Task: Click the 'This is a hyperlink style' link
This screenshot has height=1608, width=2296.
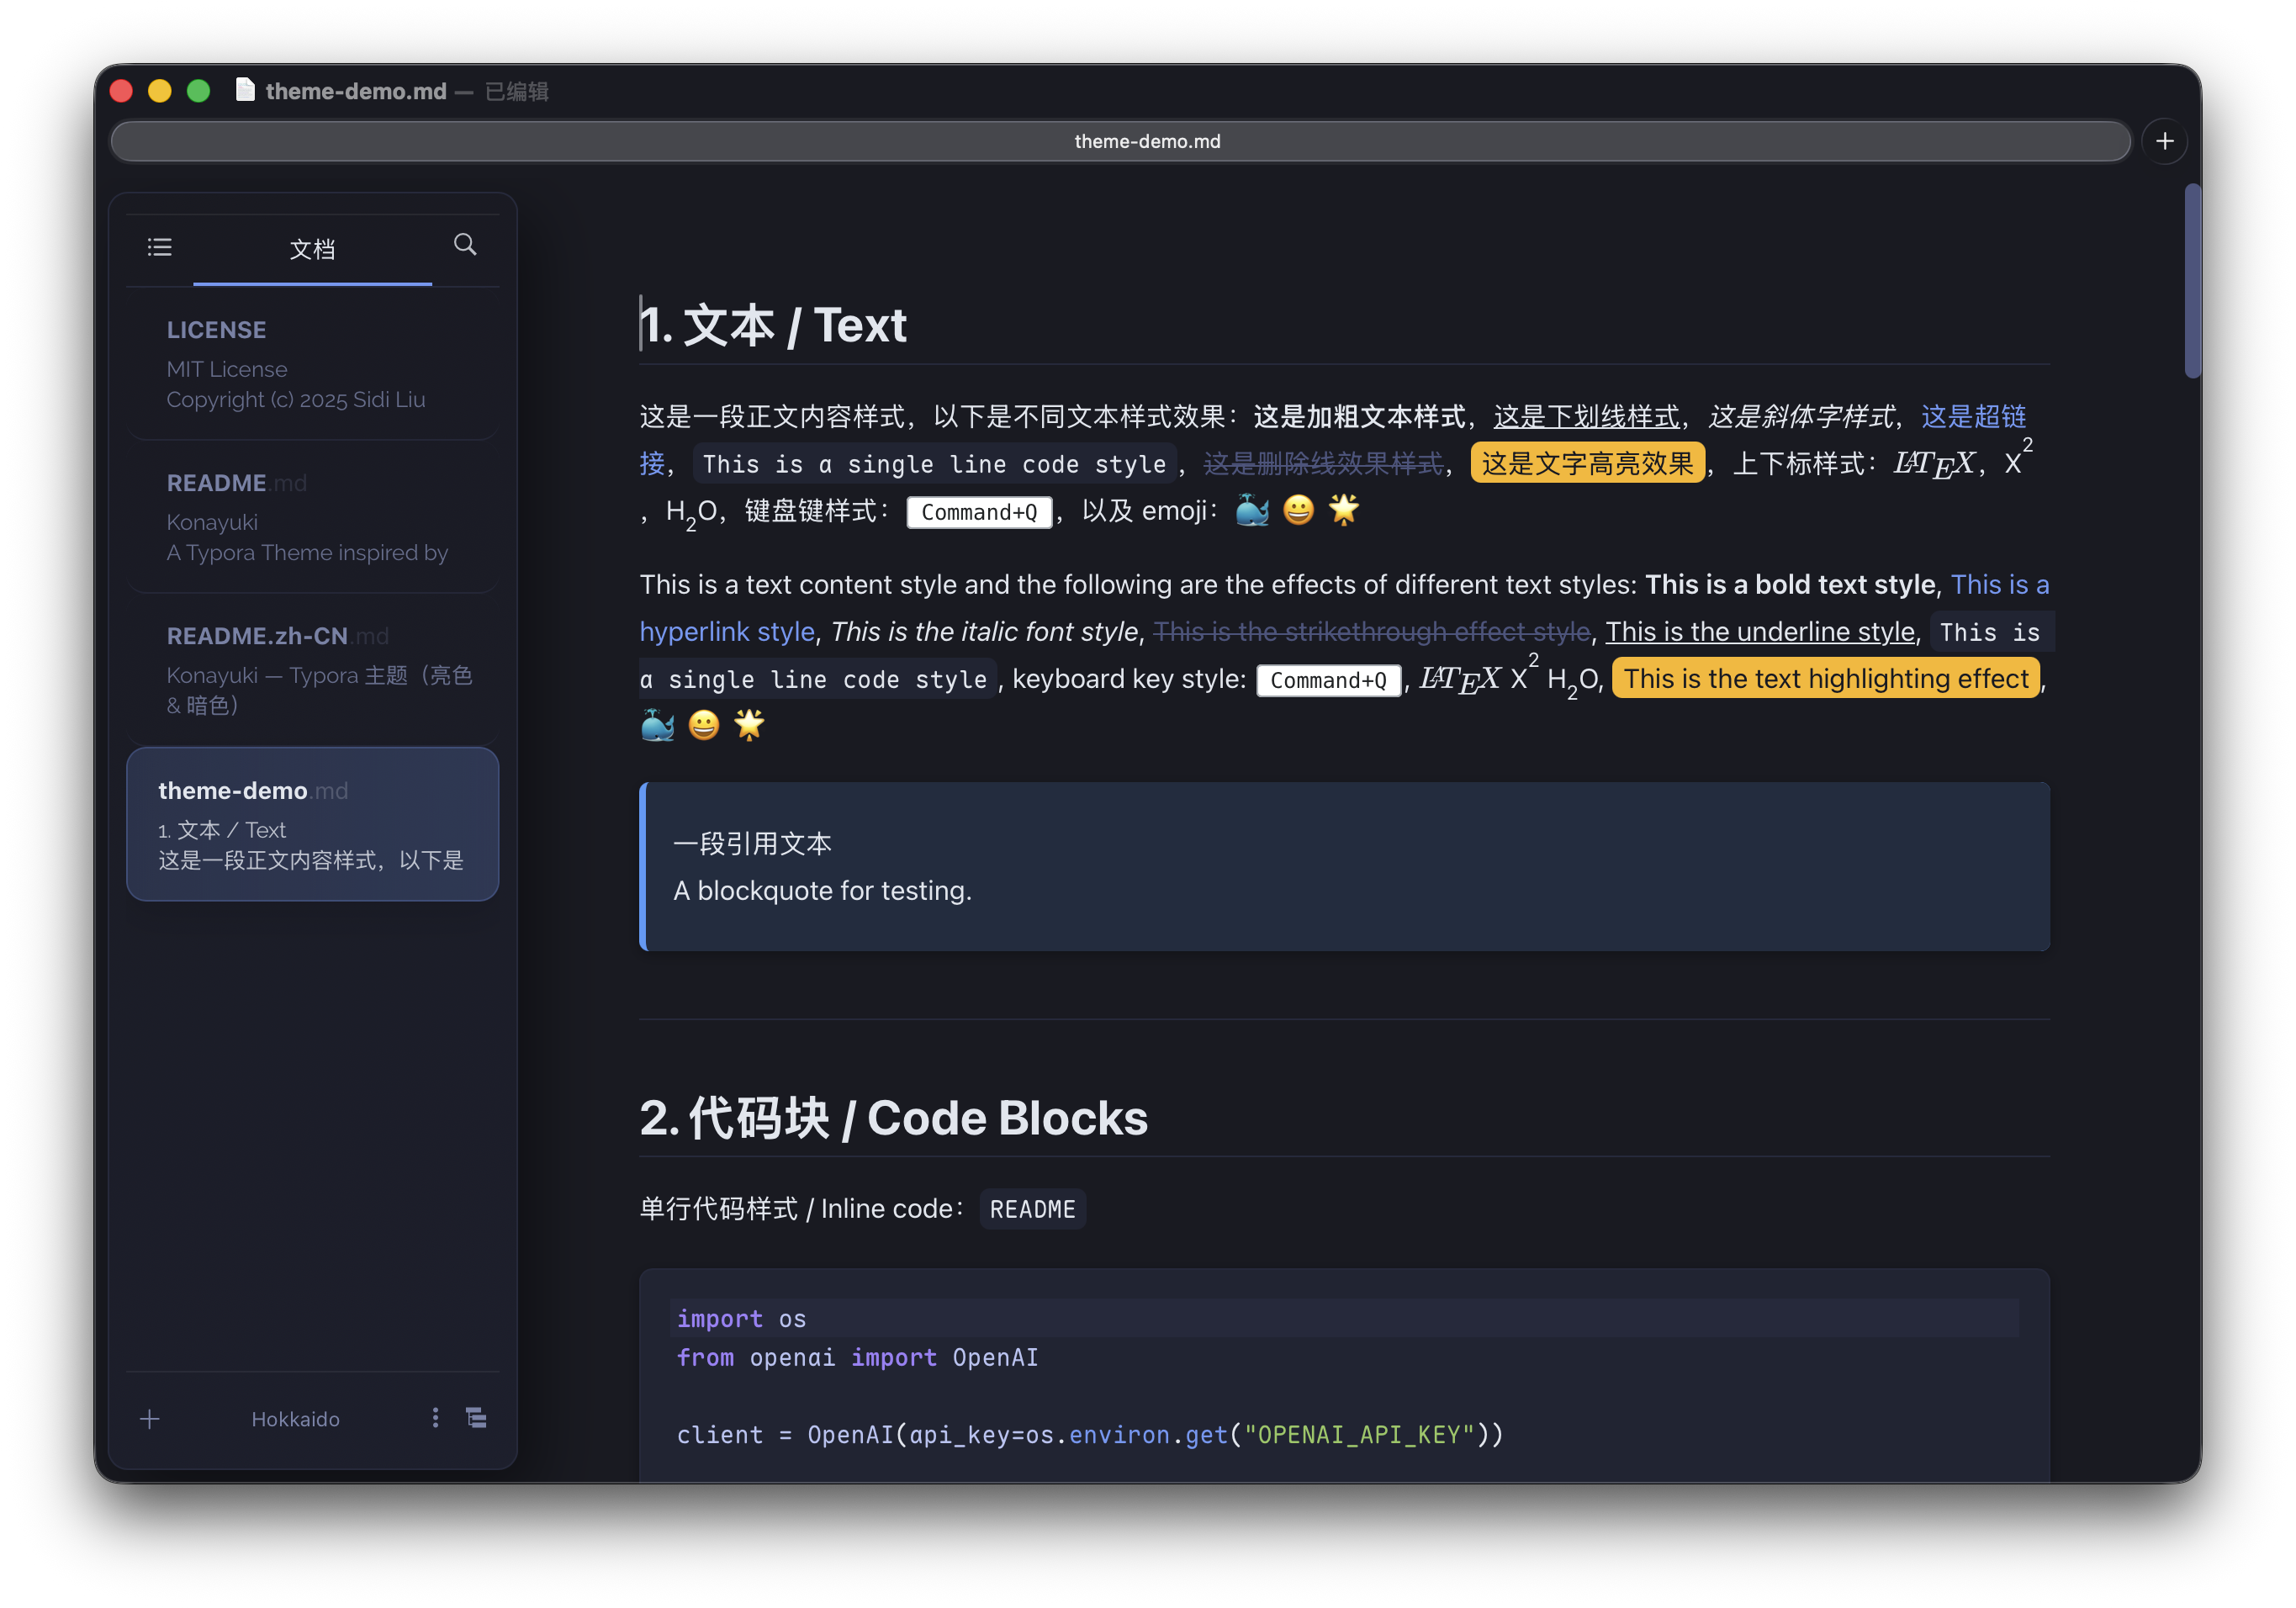Action: [x=727, y=632]
